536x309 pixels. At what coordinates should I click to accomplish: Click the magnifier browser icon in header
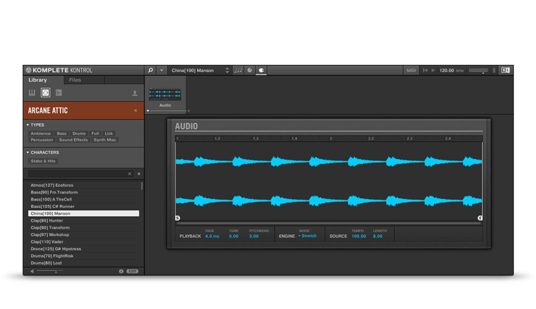[x=150, y=70]
